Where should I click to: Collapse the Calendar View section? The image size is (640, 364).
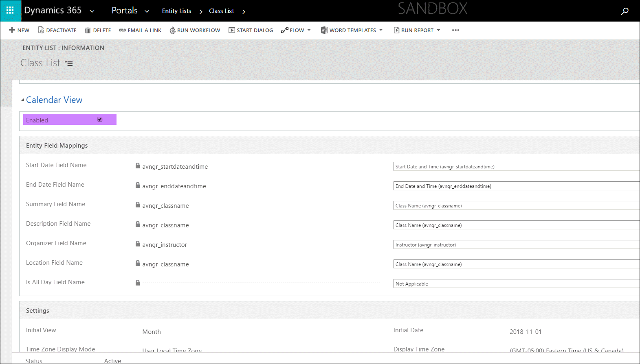[x=22, y=100]
